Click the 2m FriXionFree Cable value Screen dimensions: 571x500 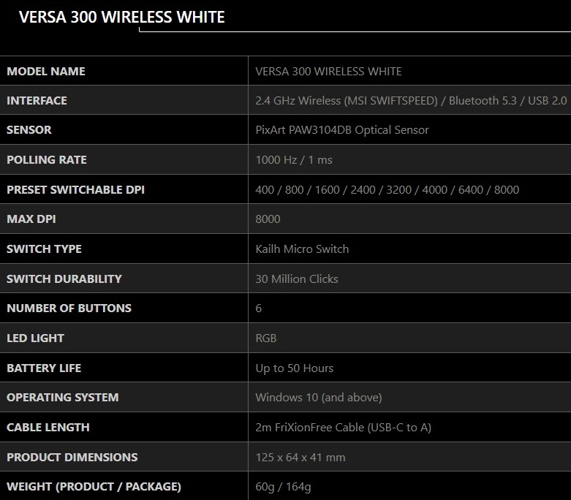343,427
